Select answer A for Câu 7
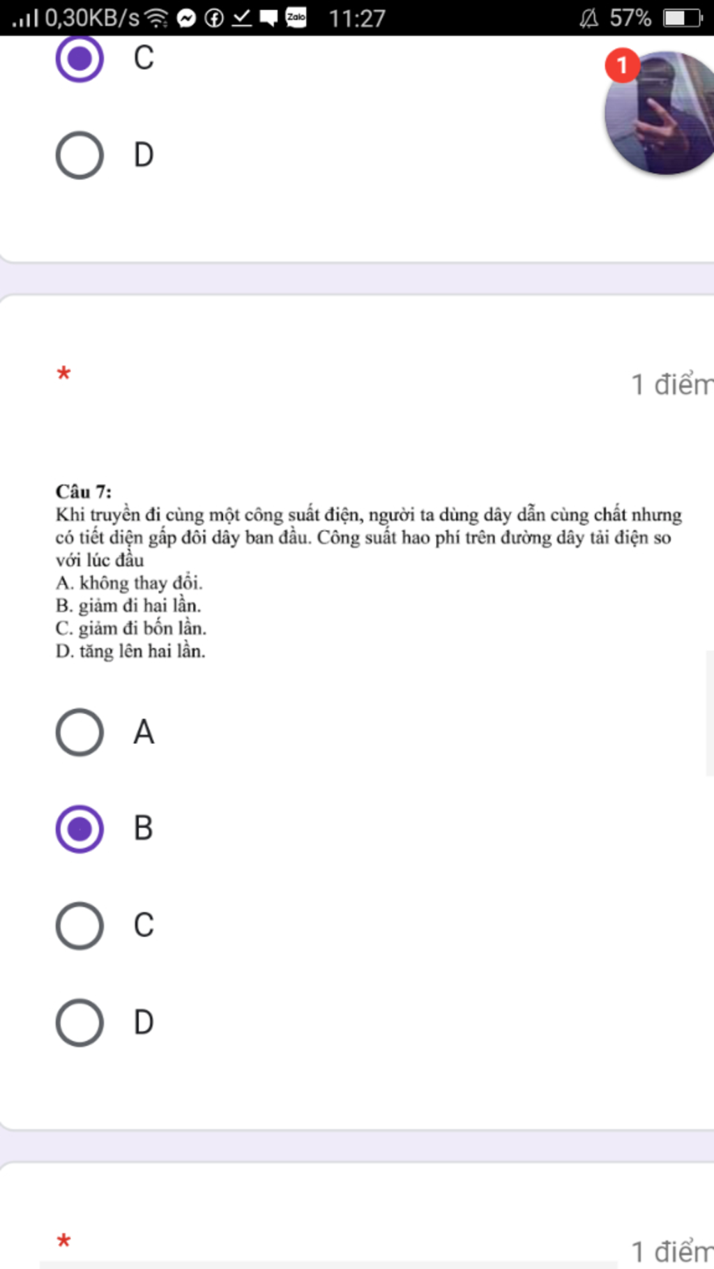 79,732
